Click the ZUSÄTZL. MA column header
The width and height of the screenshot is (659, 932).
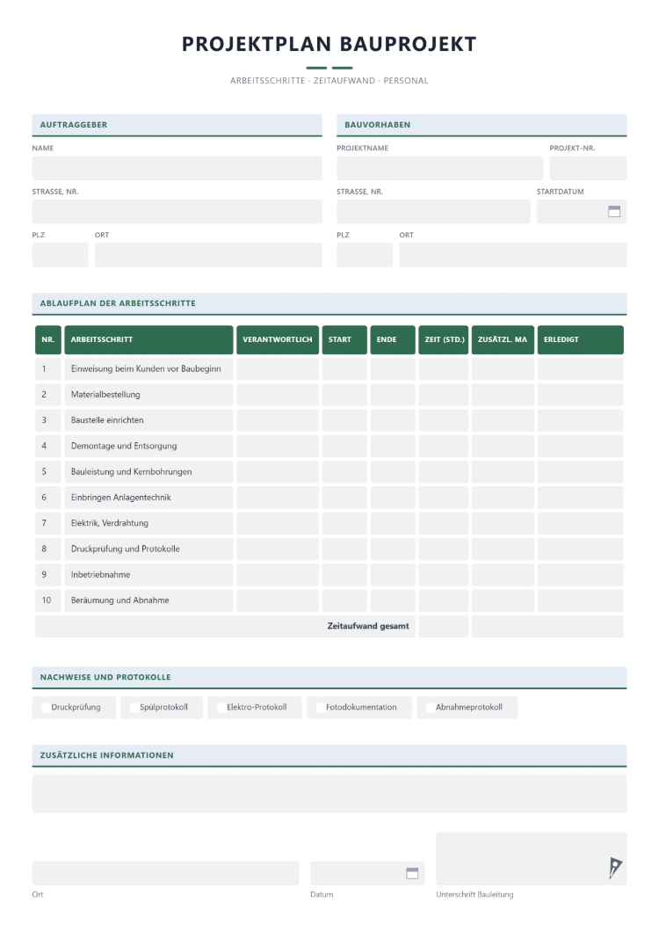(x=503, y=339)
